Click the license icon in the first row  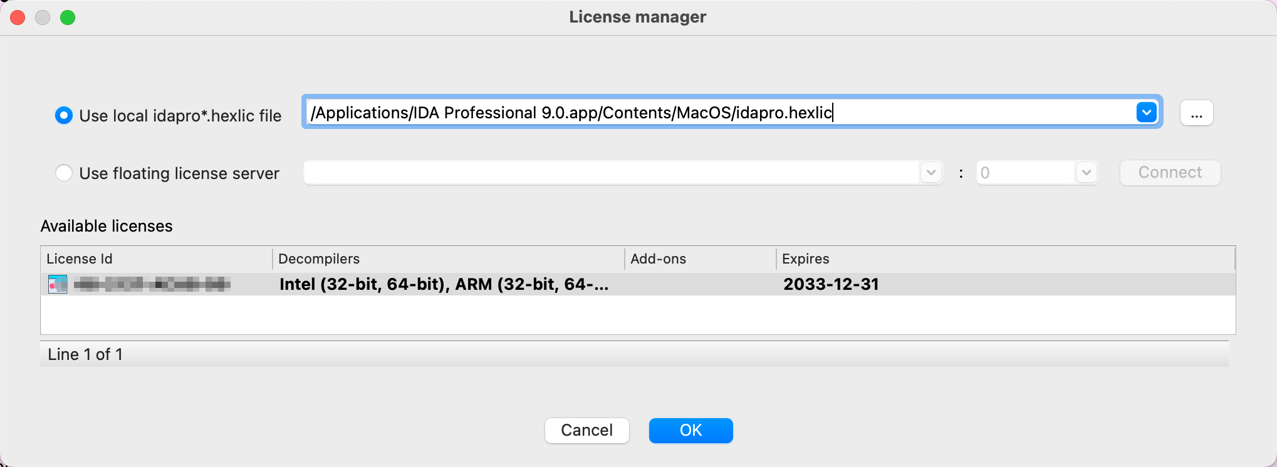[58, 284]
